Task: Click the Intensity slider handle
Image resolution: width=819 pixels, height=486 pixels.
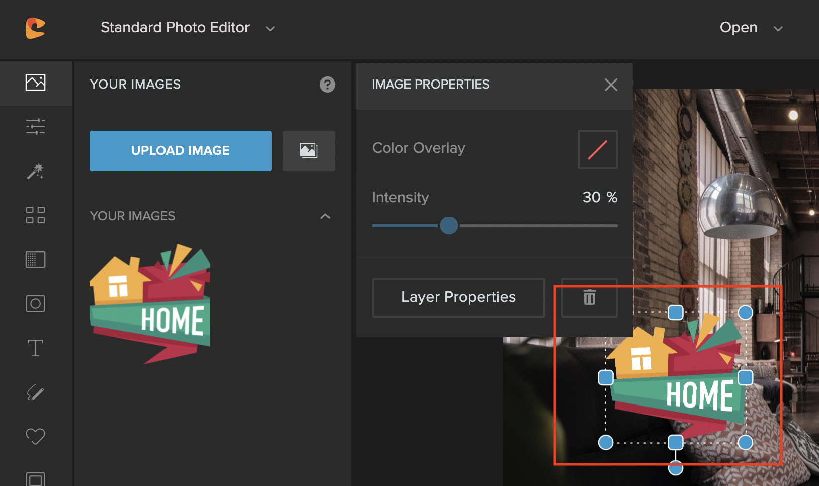Action: click(449, 226)
